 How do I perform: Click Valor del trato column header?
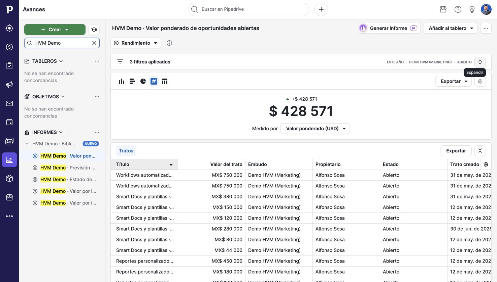coord(211,164)
